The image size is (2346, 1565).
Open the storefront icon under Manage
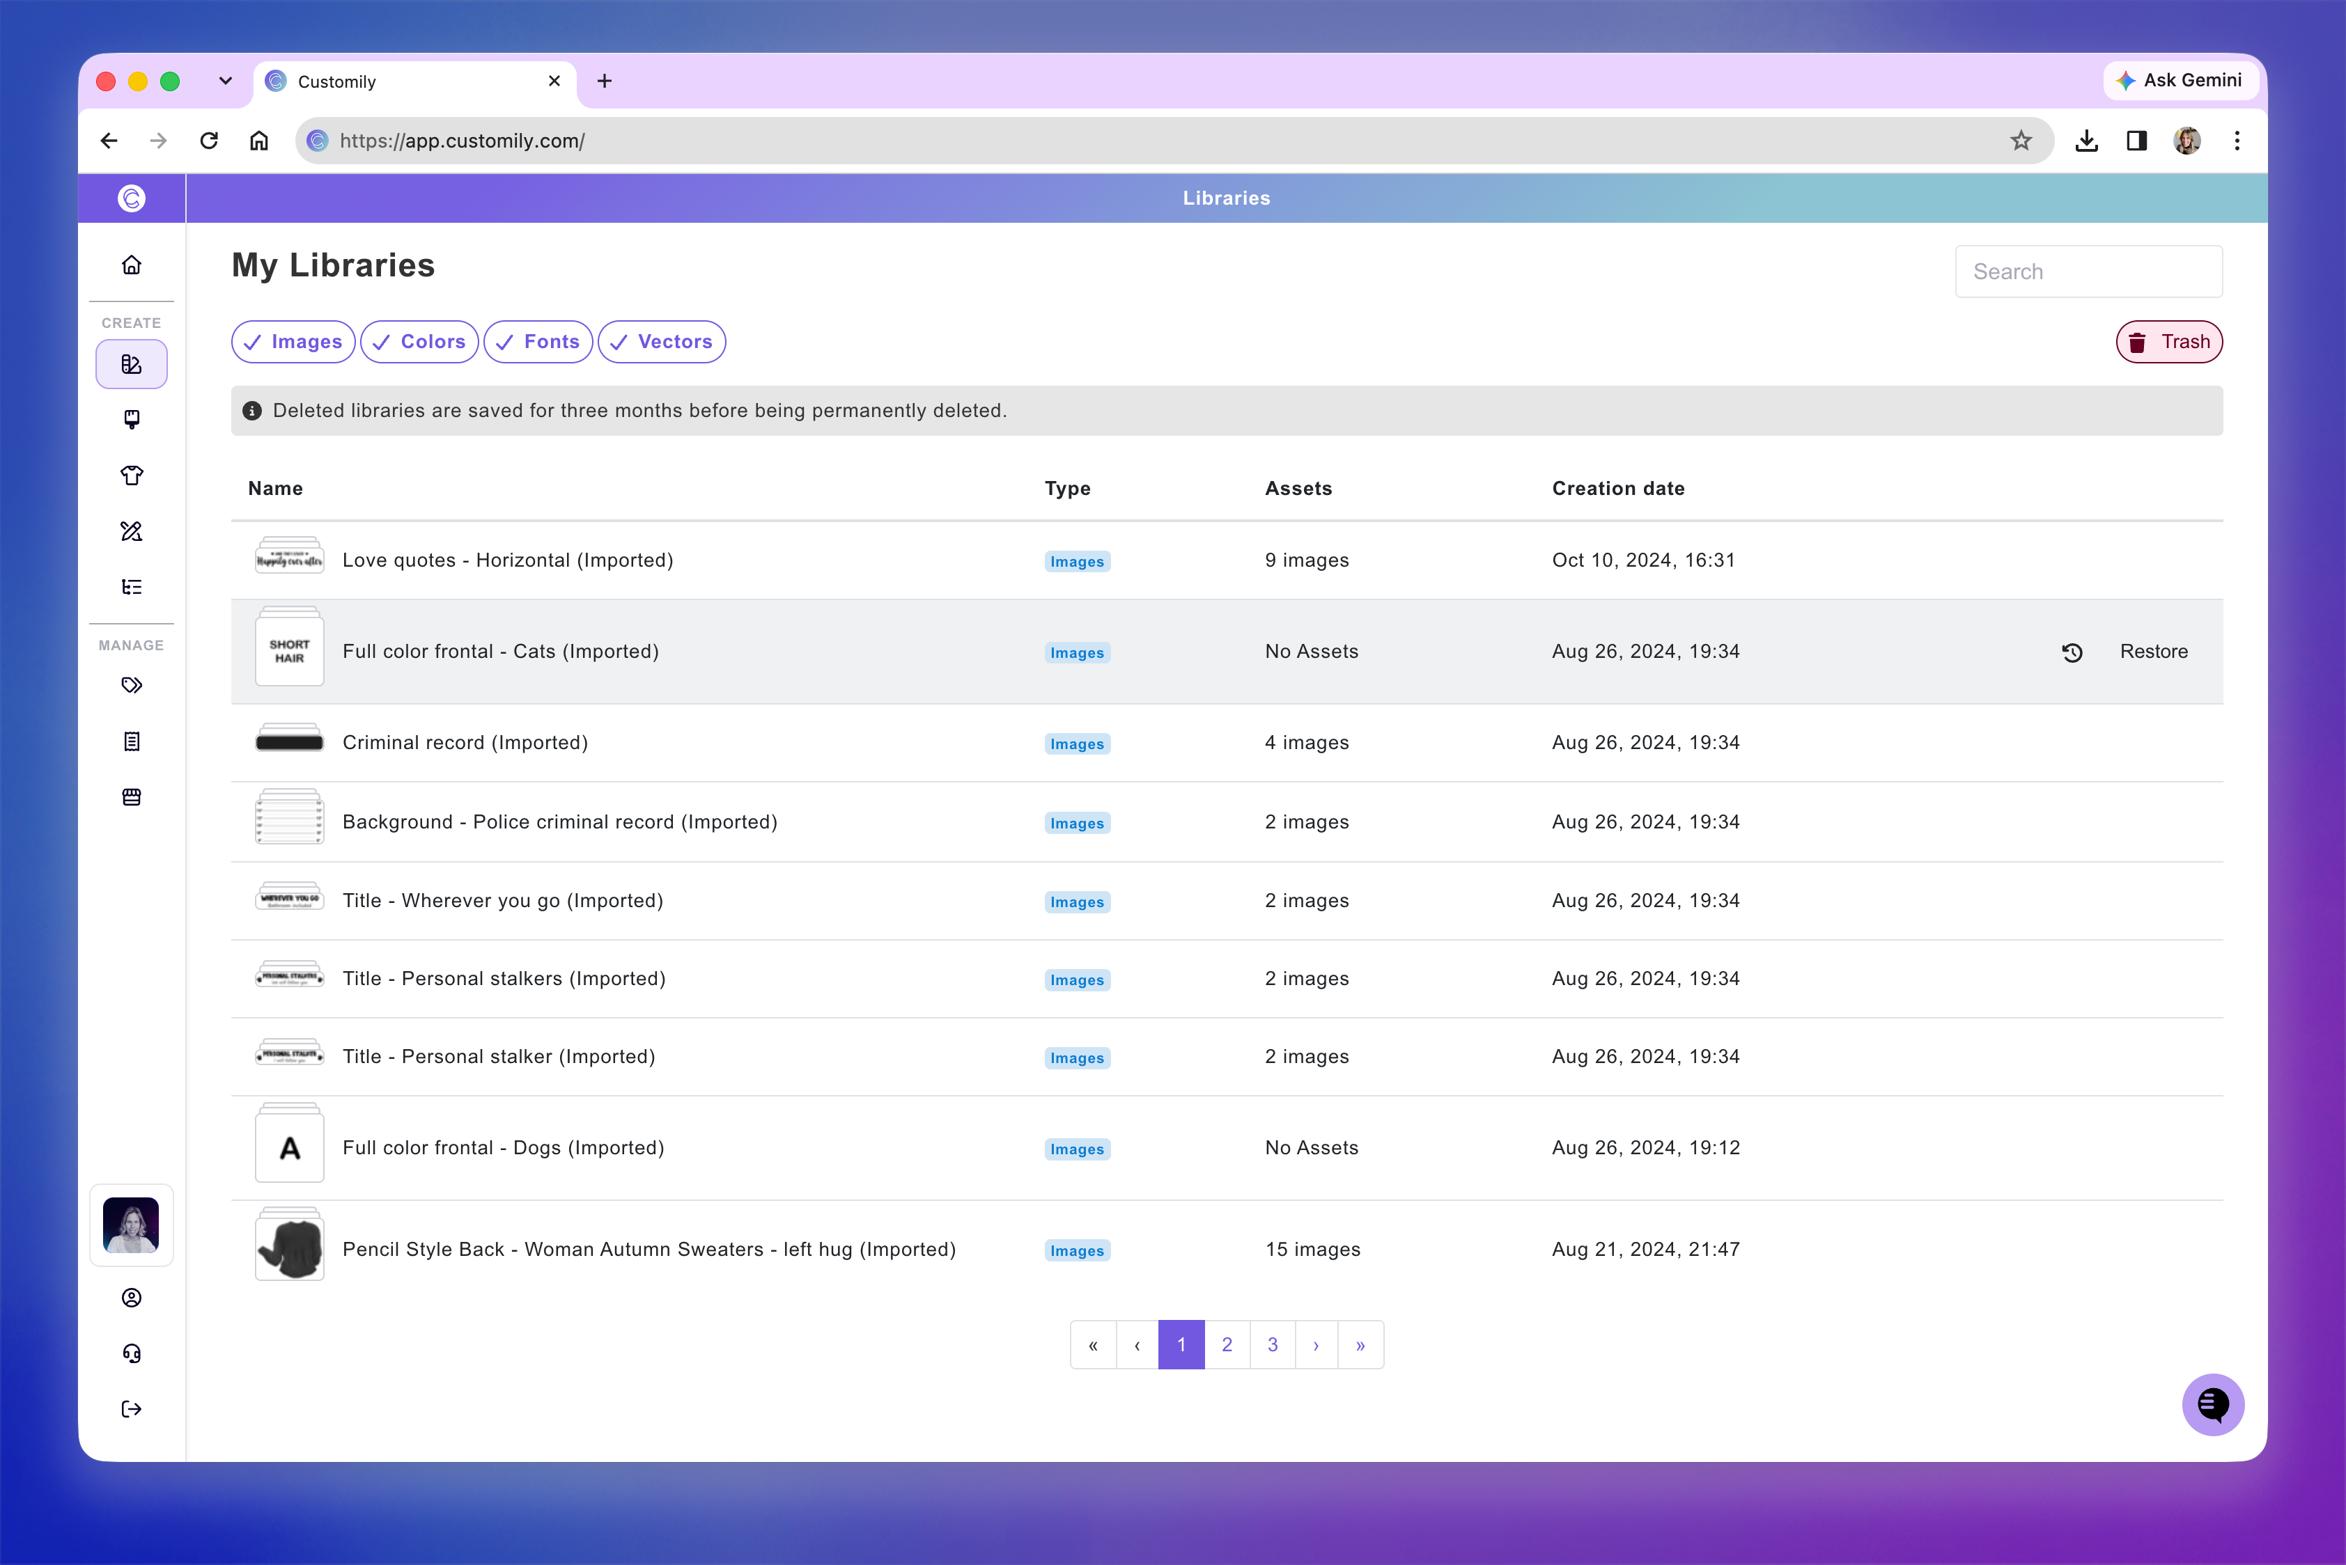pos(131,798)
